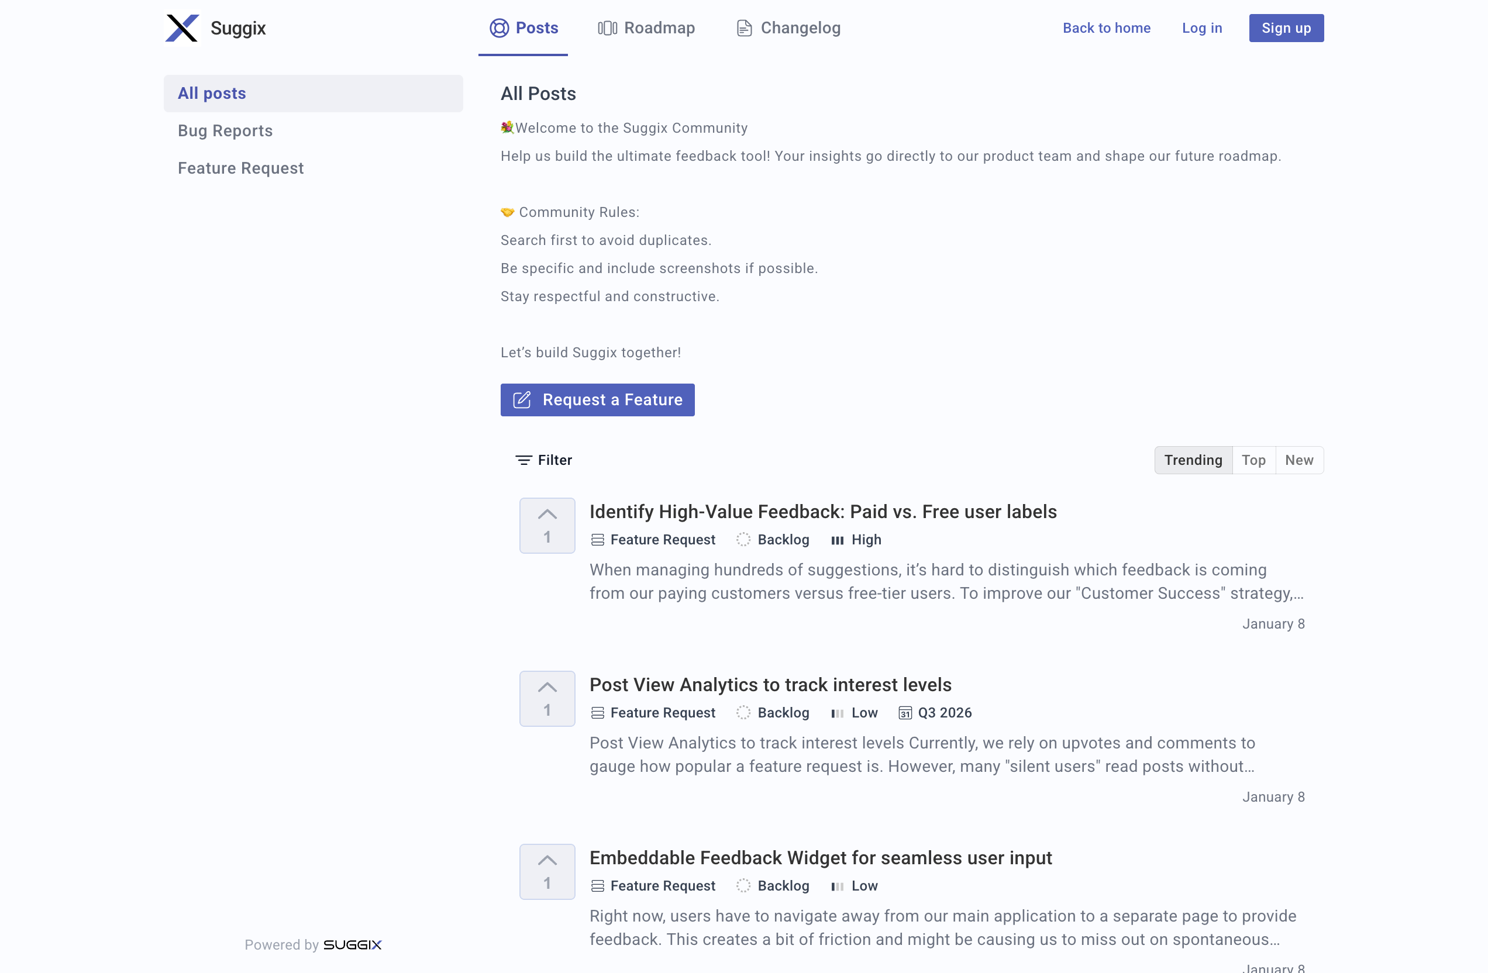Click the Sign up button
The width and height of the screenshot is (1488, 973).
1286,28
